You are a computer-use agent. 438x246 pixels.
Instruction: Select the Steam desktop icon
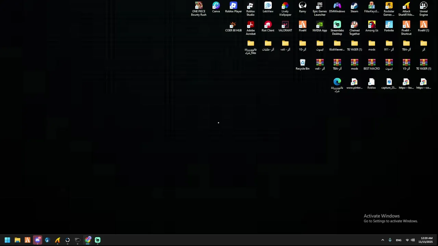pos(354,8)
